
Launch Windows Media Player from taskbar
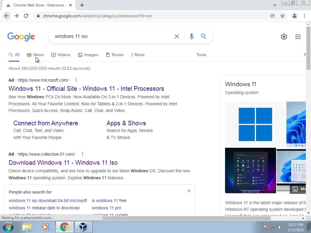tap(46, 227)
